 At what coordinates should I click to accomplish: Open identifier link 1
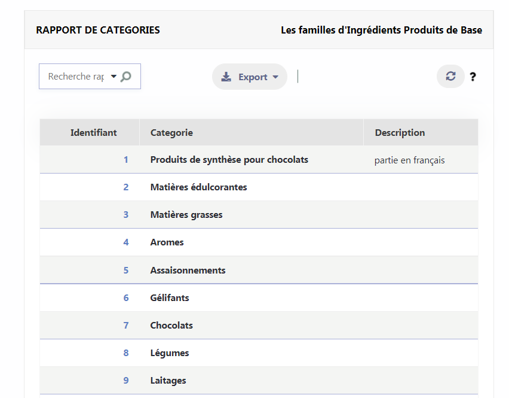[x=125, y=160]
